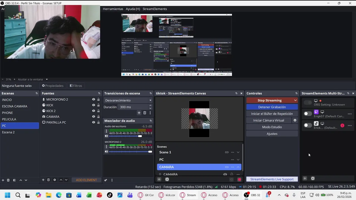Add a new scene with plus icon
This screenshot has height=200, width=356.
click(x=3, y=180)
